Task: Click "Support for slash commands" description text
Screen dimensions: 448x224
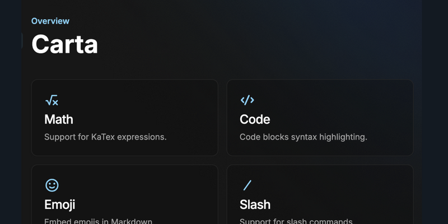Action: pyautogui.click(x=297, y=221)
